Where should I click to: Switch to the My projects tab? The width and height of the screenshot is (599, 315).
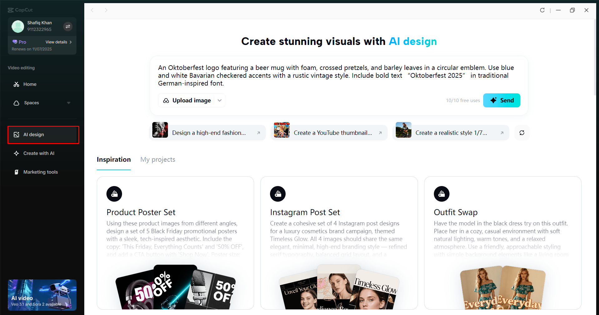158,159
